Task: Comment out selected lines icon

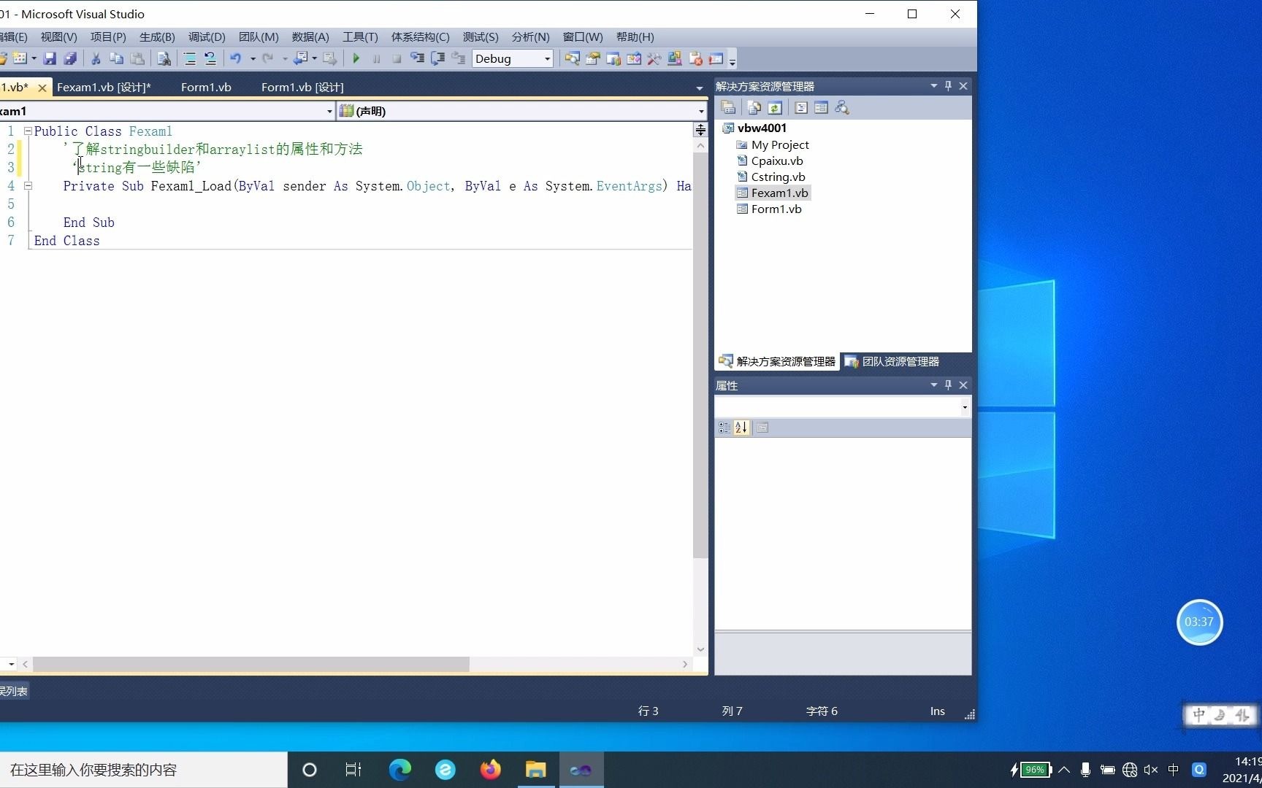Action: (190, 58)
